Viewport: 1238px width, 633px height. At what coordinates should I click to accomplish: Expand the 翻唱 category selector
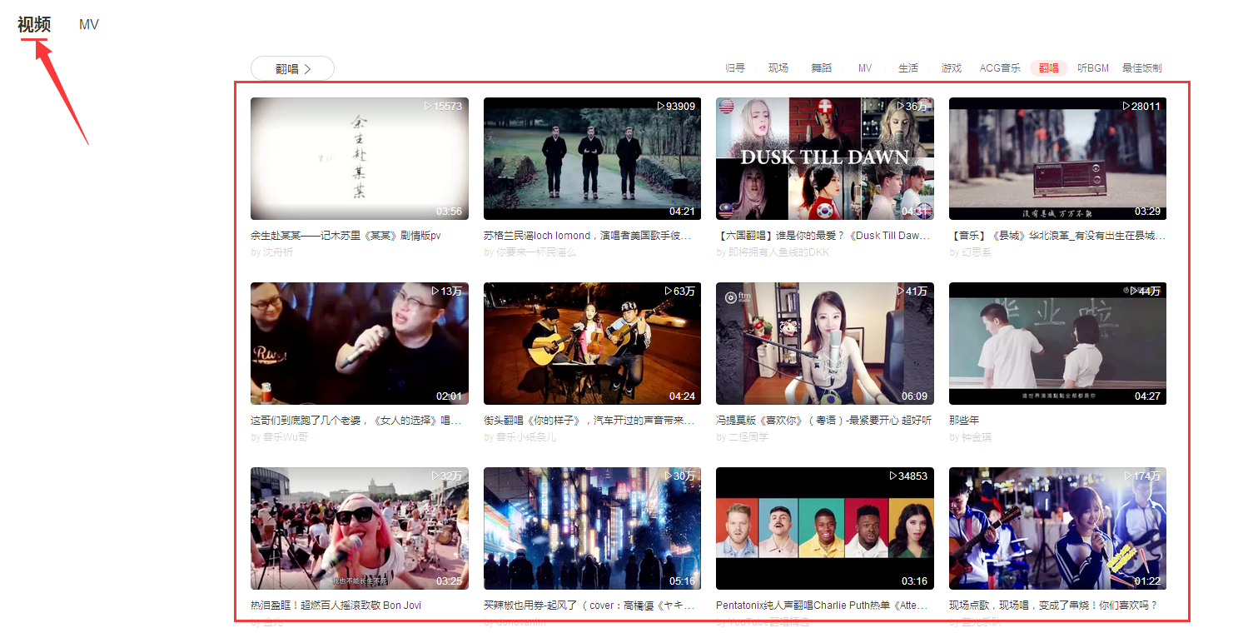coord(292,68)
